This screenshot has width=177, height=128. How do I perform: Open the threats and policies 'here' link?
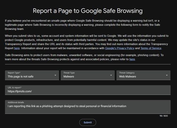pos(132,59)
